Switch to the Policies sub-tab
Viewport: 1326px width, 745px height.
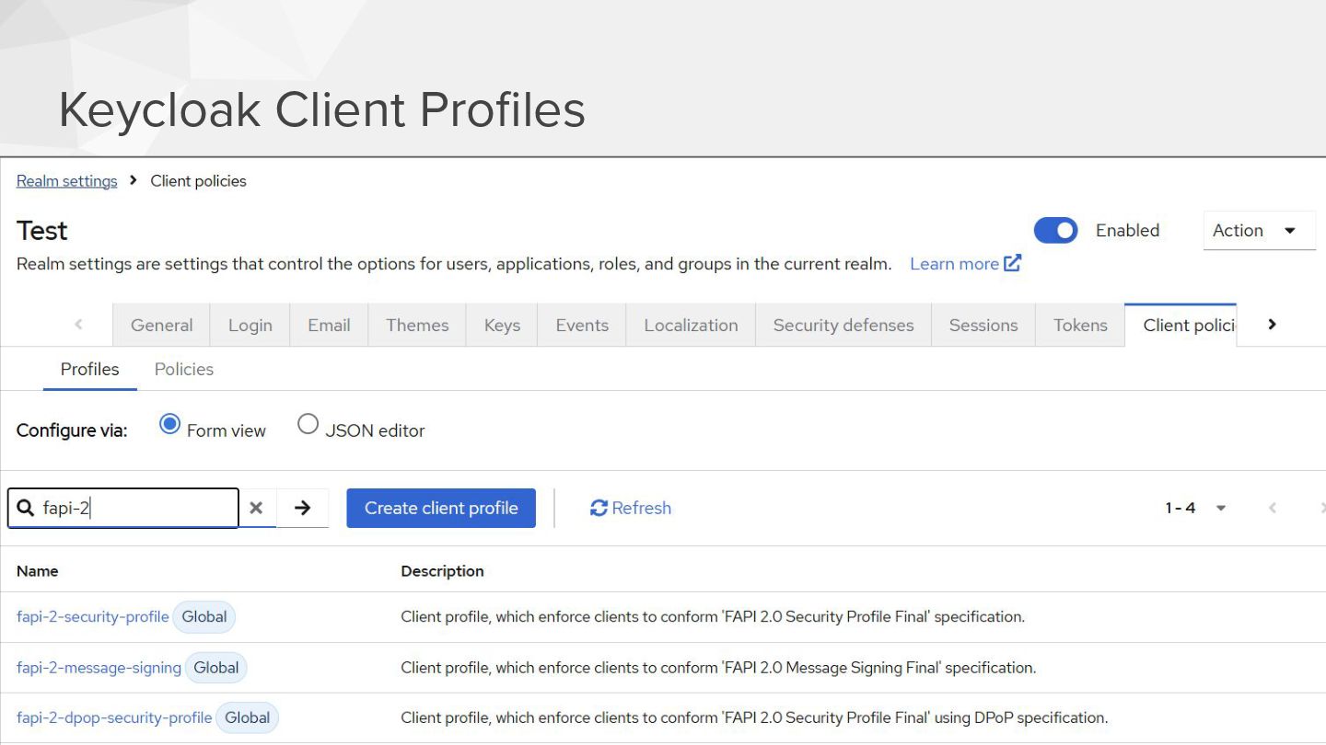point(184,369)
